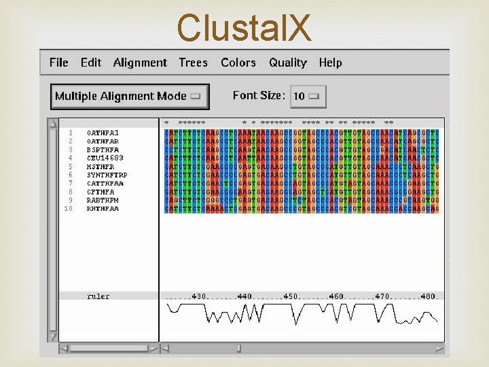
Task: Select sequence name CFTNFA
Action: [101, 192]
